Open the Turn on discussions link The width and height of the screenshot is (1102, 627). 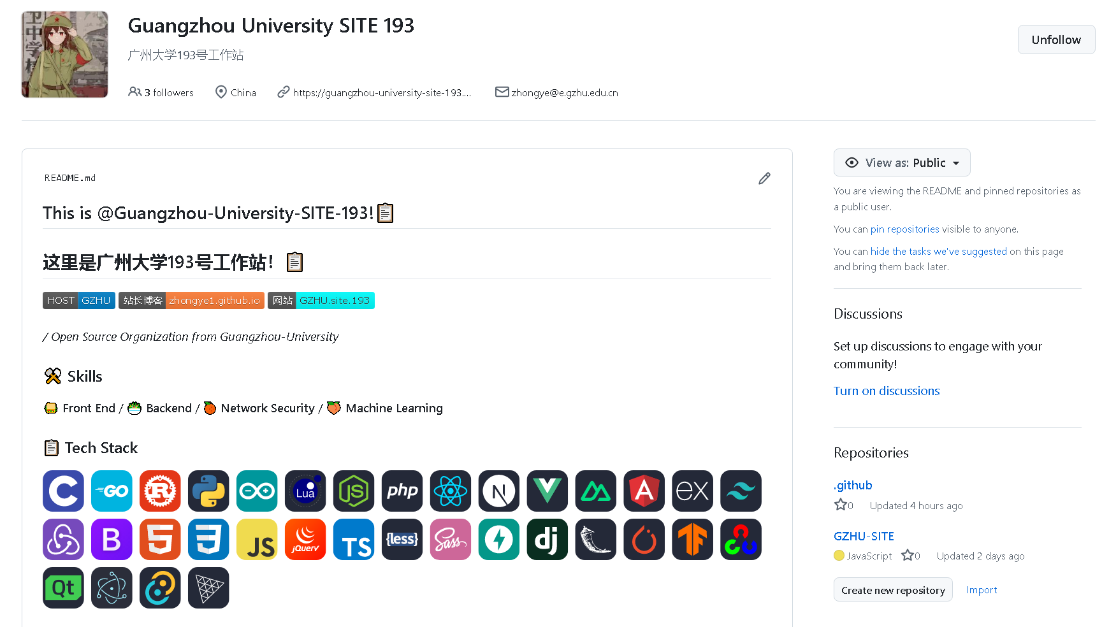tap(886, 391)
